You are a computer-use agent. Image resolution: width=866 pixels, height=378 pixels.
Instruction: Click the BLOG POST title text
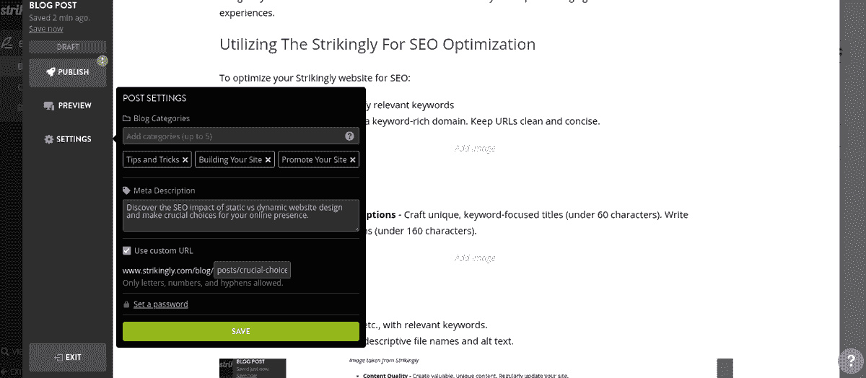pos(53,5)
